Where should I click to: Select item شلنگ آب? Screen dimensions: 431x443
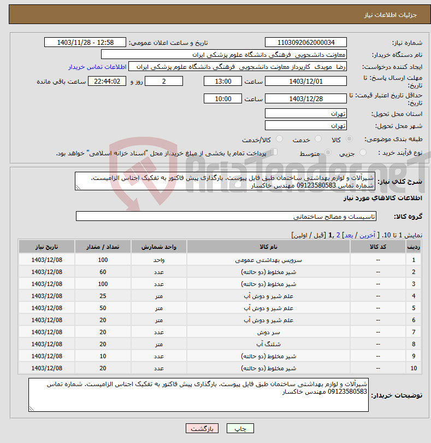tap(268, 344)
